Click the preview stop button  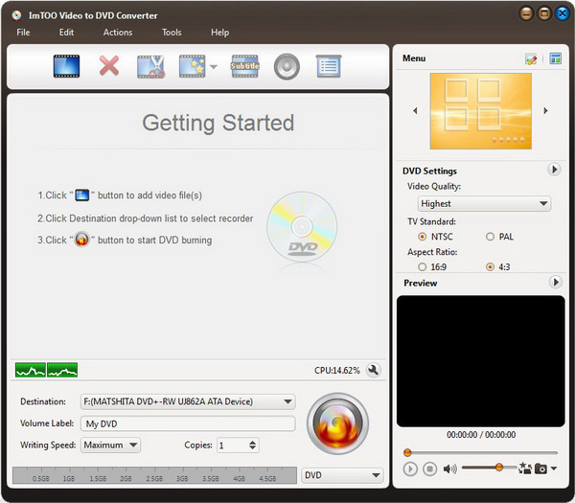click(x=429, y=469)
